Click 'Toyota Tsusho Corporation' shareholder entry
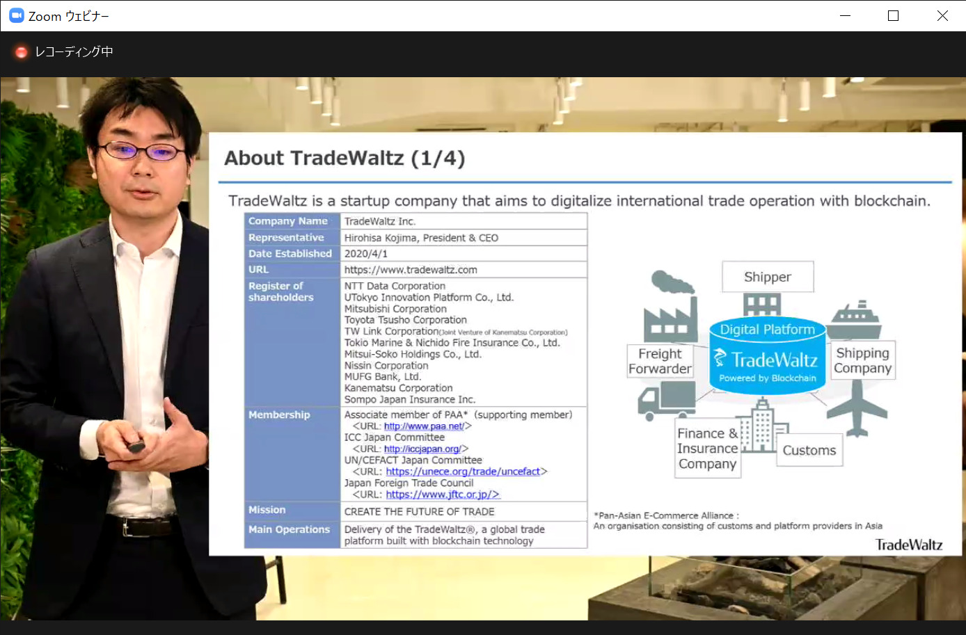 click(405, 320)
